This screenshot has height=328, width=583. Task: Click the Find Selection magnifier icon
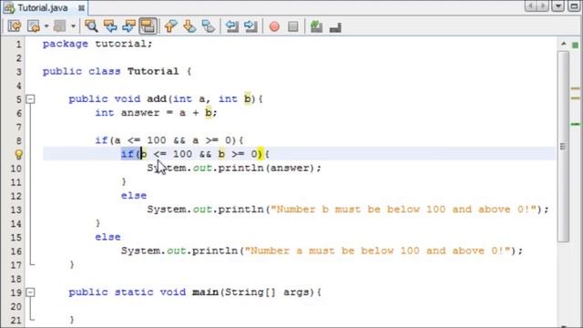pos(91,26)
